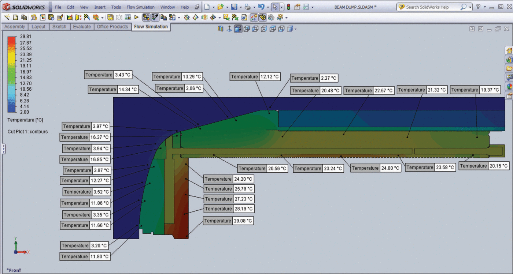
Task: Open the Design Library task pane tab
Action: point(509,59)
